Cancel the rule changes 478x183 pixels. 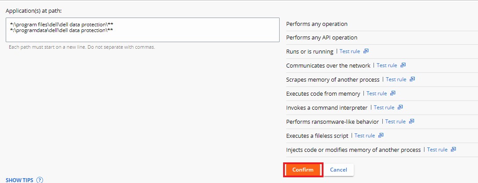(338, 170)
